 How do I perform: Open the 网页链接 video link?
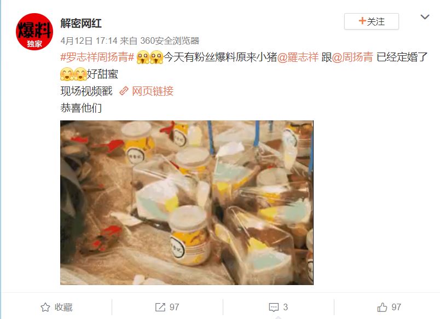153,91
